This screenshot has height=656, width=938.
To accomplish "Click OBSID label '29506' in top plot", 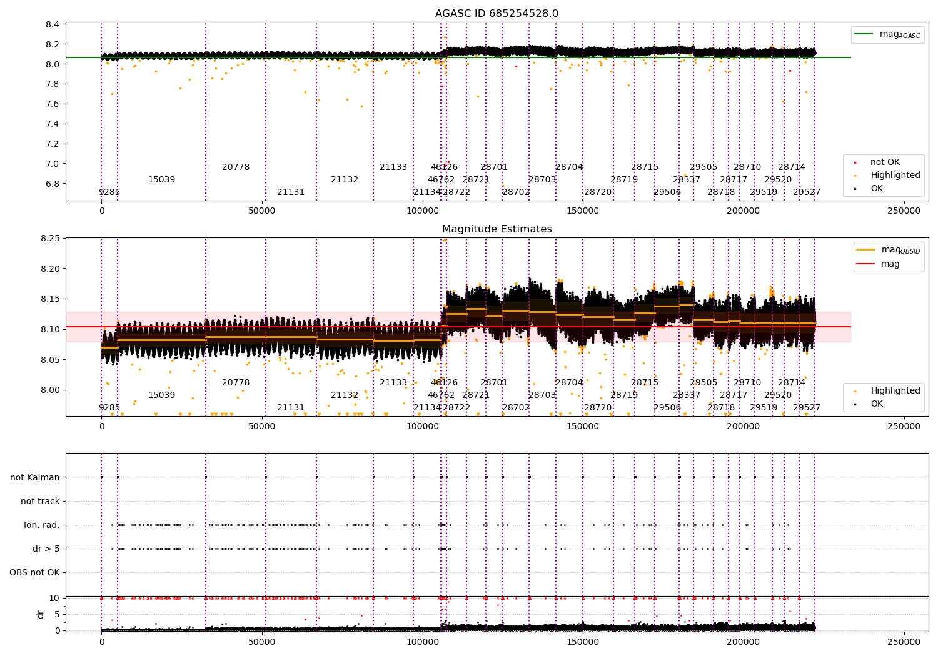I will (667, 192).
